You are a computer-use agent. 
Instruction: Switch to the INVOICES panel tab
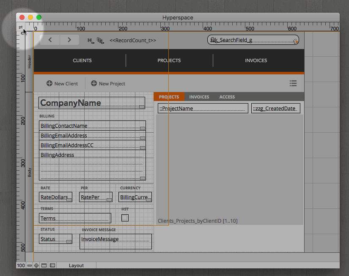pos(199,97)
